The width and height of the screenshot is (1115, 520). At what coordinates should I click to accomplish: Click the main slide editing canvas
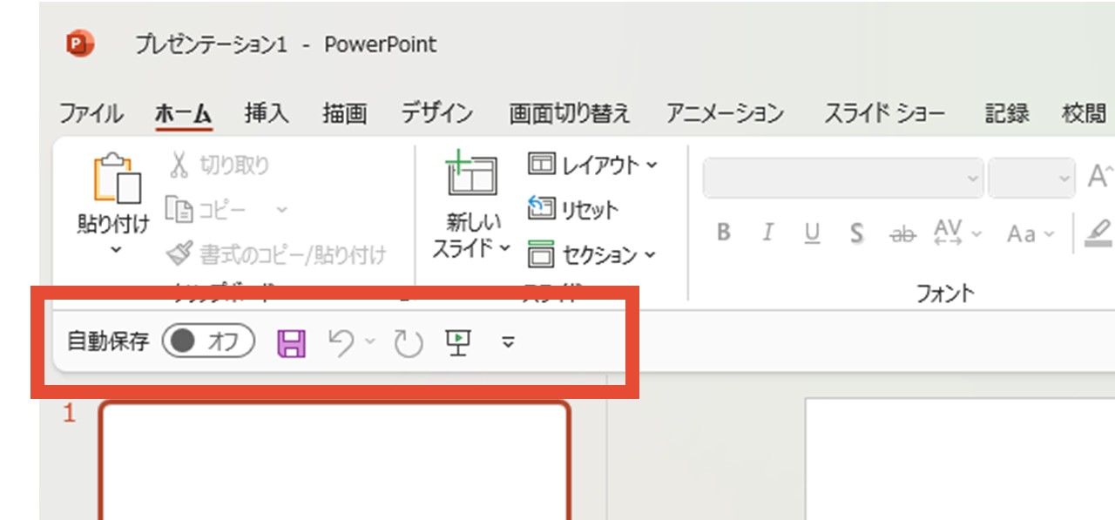[x=960, y=459]
